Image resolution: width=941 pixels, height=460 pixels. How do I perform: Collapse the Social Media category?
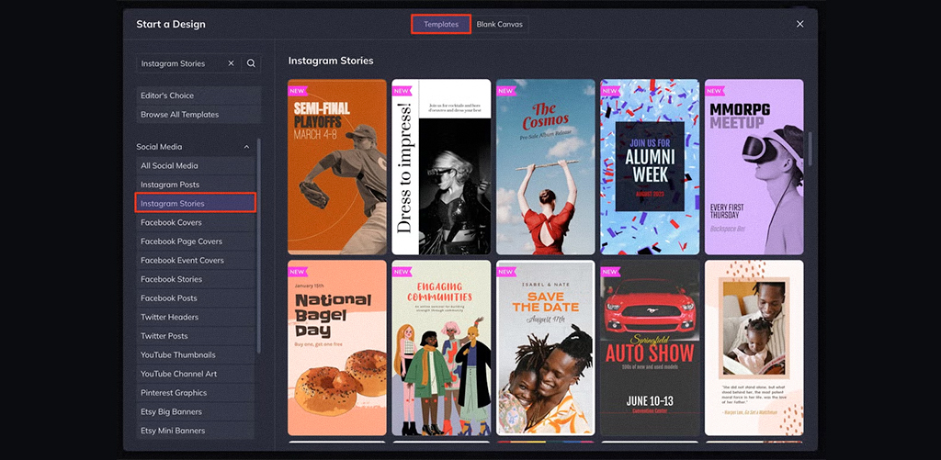pos(246,147)
